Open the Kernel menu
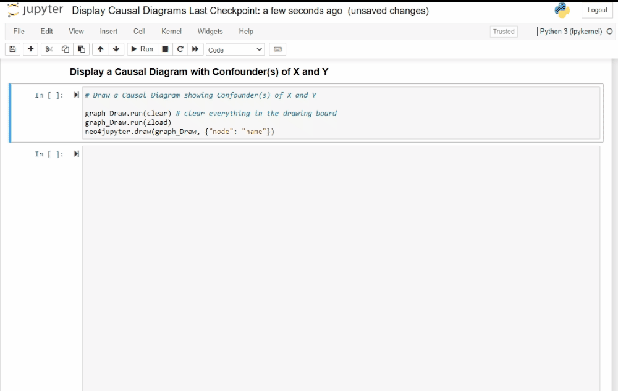Viewport: 618px width, 391px height. tap(171, 32)
